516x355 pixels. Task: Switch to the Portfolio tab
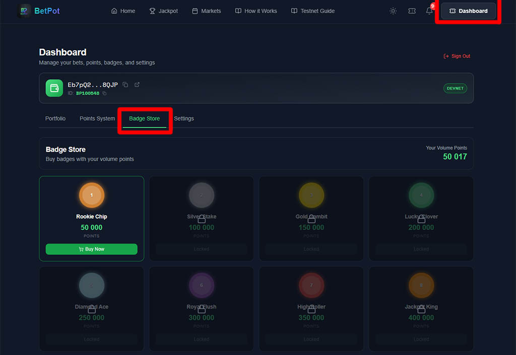pyautogui.click(x=55, y=119)
